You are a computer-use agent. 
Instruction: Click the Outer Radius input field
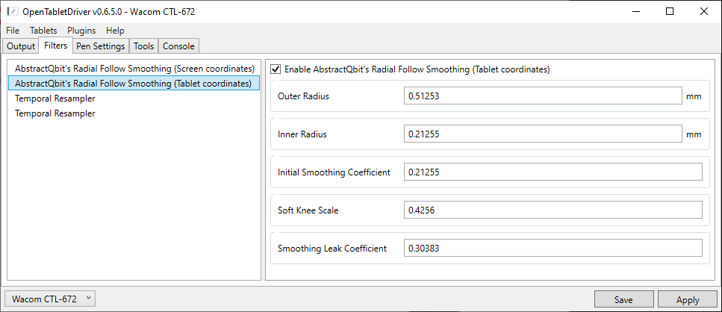541,96
